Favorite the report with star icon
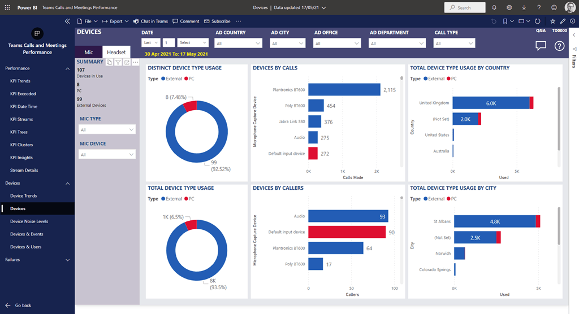The width and height of the screenshot is (579, 314). click(552, 21)
